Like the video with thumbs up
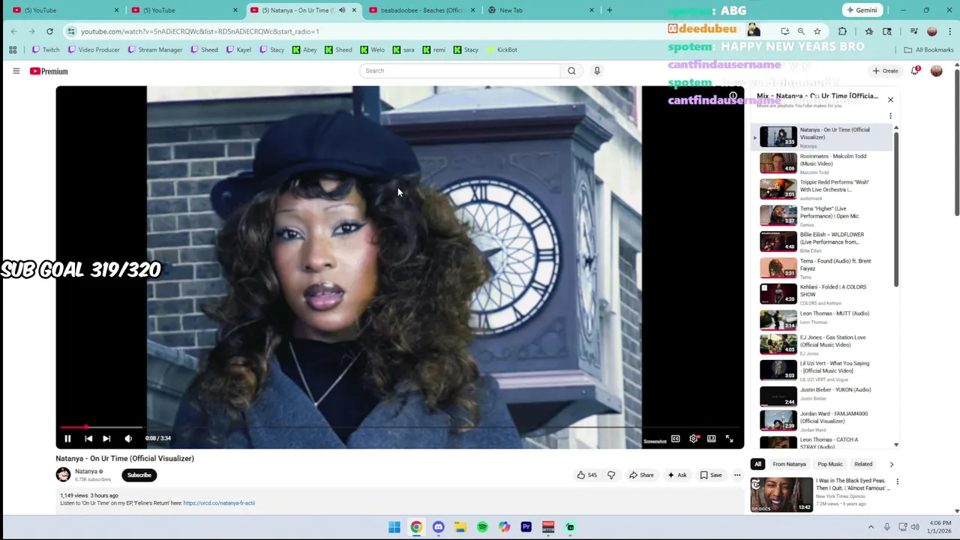Image resolution: width=960 pixels, height=540 pixels. [586, 475]
